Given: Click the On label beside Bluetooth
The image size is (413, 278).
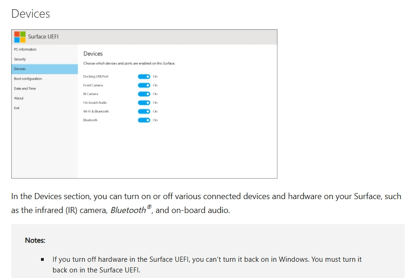Looking at the screenshot, I should click(x=156, y=120).
